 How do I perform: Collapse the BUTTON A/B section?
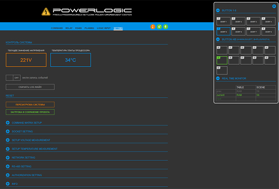218,39
